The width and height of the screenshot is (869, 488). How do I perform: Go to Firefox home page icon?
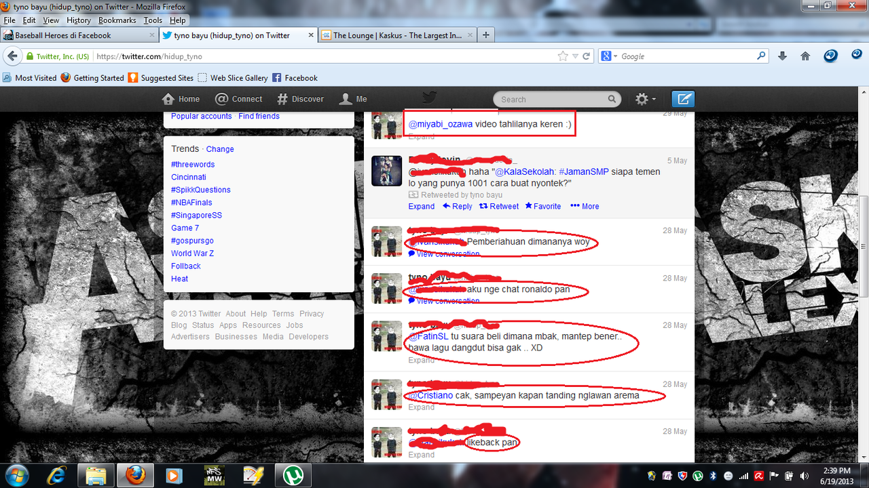coord(805,56)
